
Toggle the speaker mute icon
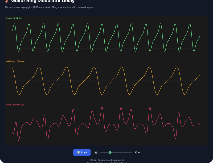96,152
